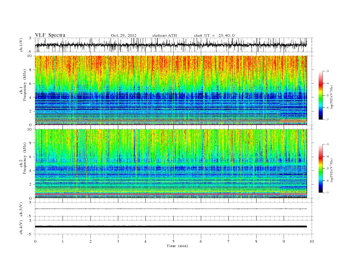Click time axis tick label "3"
The image size is (351, 271).
click(118, 241)
